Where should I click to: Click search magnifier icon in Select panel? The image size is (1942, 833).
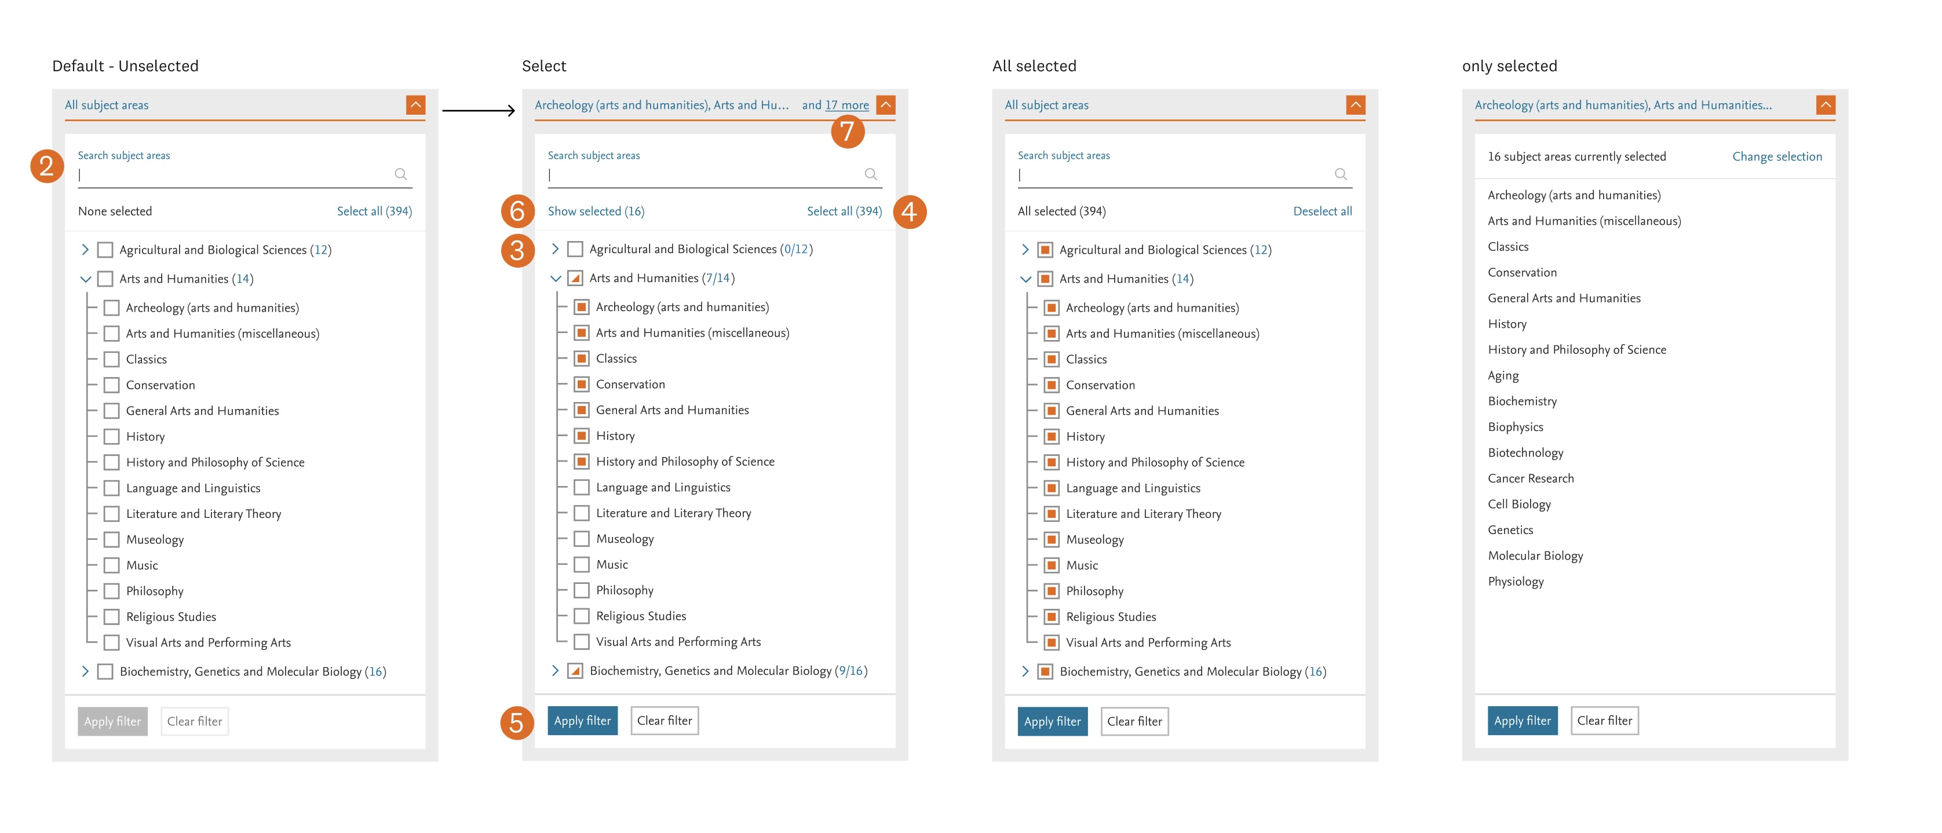(x=871, y=174)
